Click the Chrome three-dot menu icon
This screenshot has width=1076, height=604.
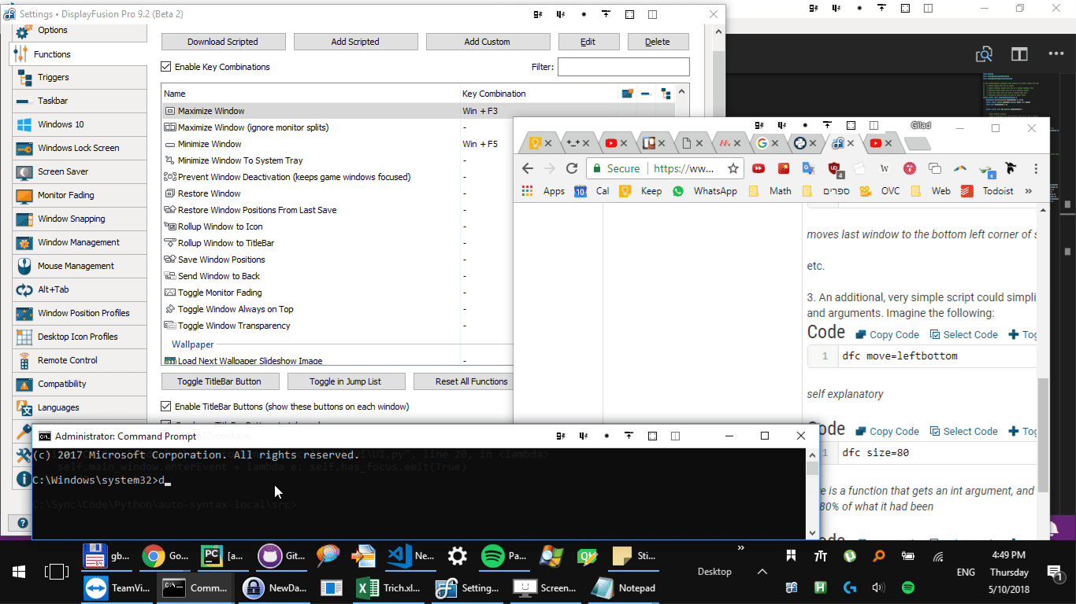(1036, 168)
